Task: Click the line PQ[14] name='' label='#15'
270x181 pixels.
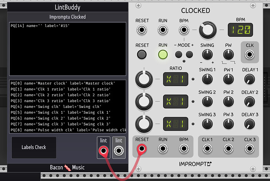Action: (x=40, y=26)
